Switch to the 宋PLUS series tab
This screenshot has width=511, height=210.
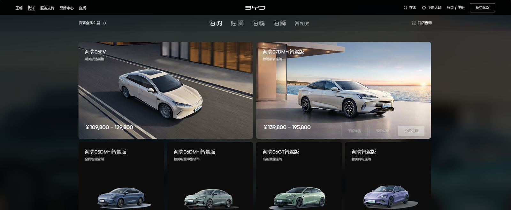[302, 23]
